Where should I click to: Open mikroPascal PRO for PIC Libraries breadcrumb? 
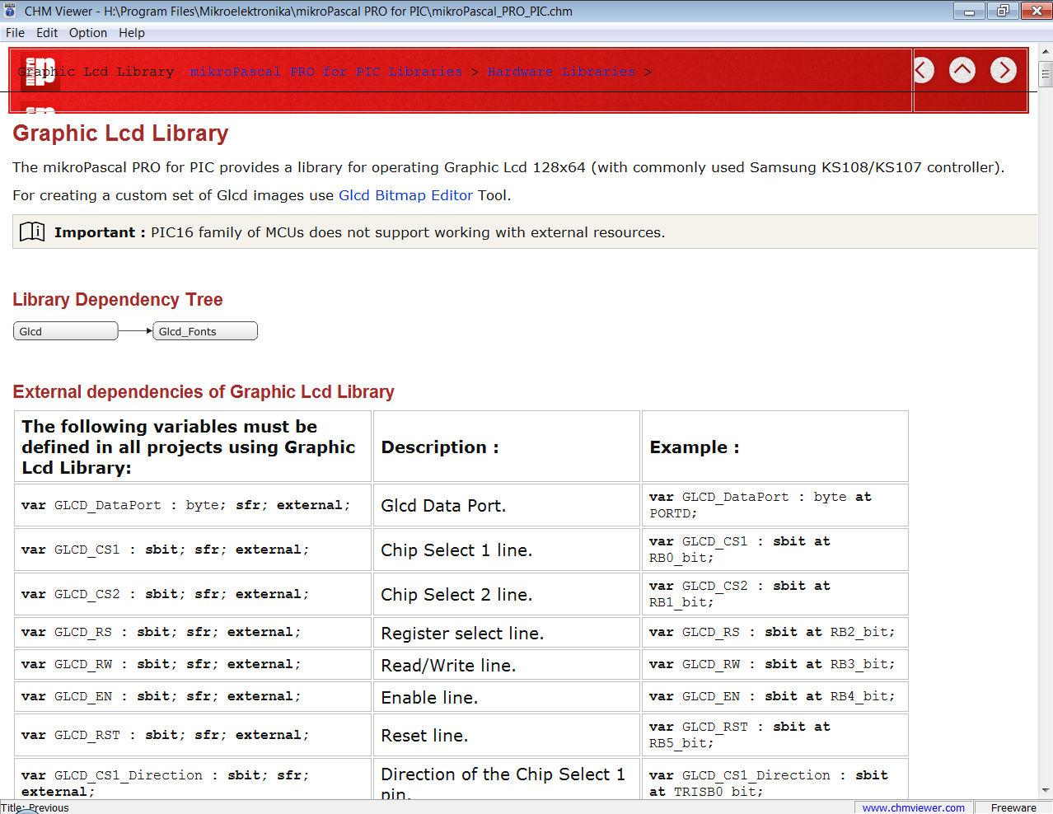pyautogui.click(x=326, y=72)
